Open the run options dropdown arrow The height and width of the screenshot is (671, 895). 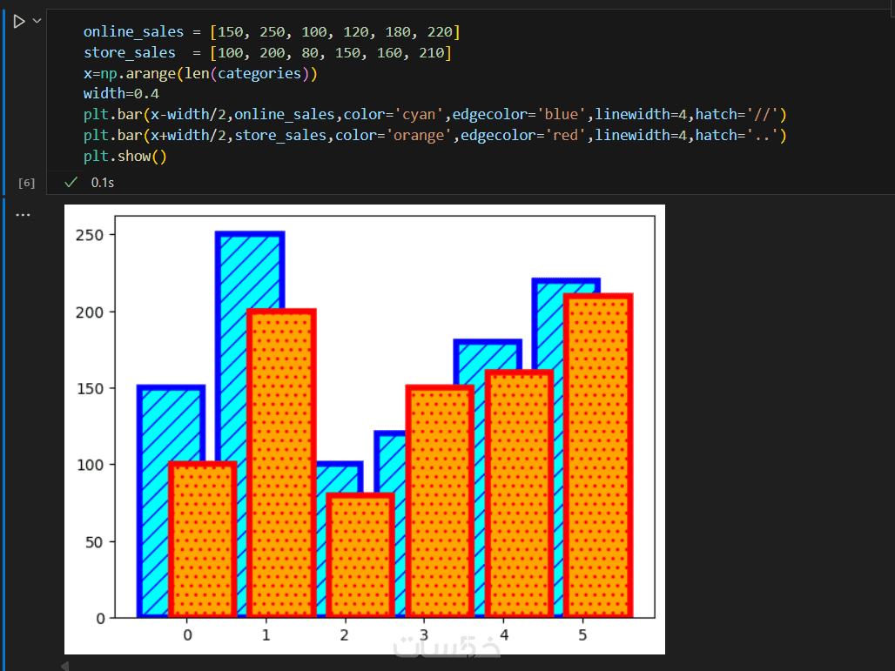coord(37,21)
